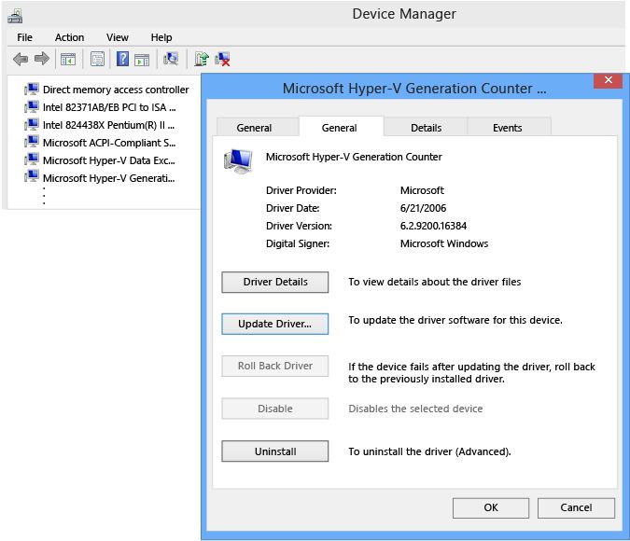Select Microsoft Hyper-V Data Exc... tree item
The width and height of the screenshot is (630, 541).
coord(109,160)
